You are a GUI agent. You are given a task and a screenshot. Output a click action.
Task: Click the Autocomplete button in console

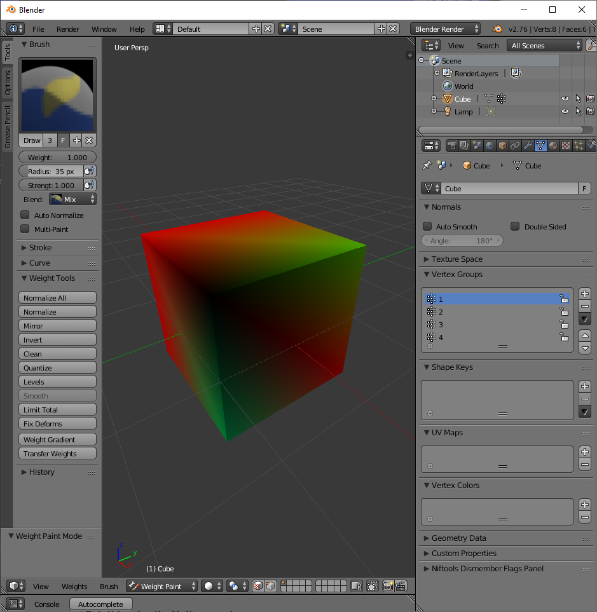[100, 604]
